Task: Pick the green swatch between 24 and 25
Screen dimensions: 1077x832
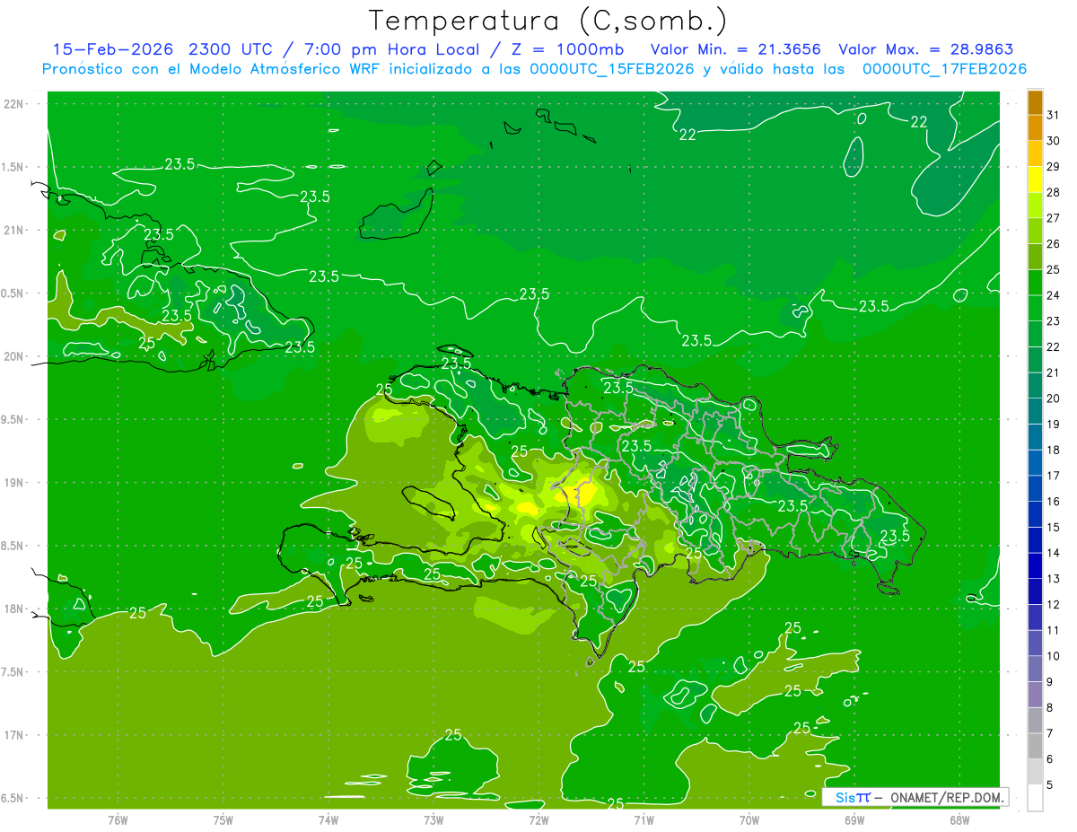Action: 1035,283
